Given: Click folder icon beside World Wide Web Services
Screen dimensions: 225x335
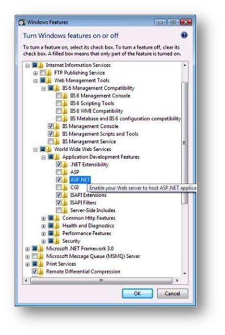Looking at the screenshot, I should [x=49, y=149].
